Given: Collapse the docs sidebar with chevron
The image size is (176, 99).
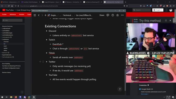Looking at the screenshot, I should click(x=22, y=92).
